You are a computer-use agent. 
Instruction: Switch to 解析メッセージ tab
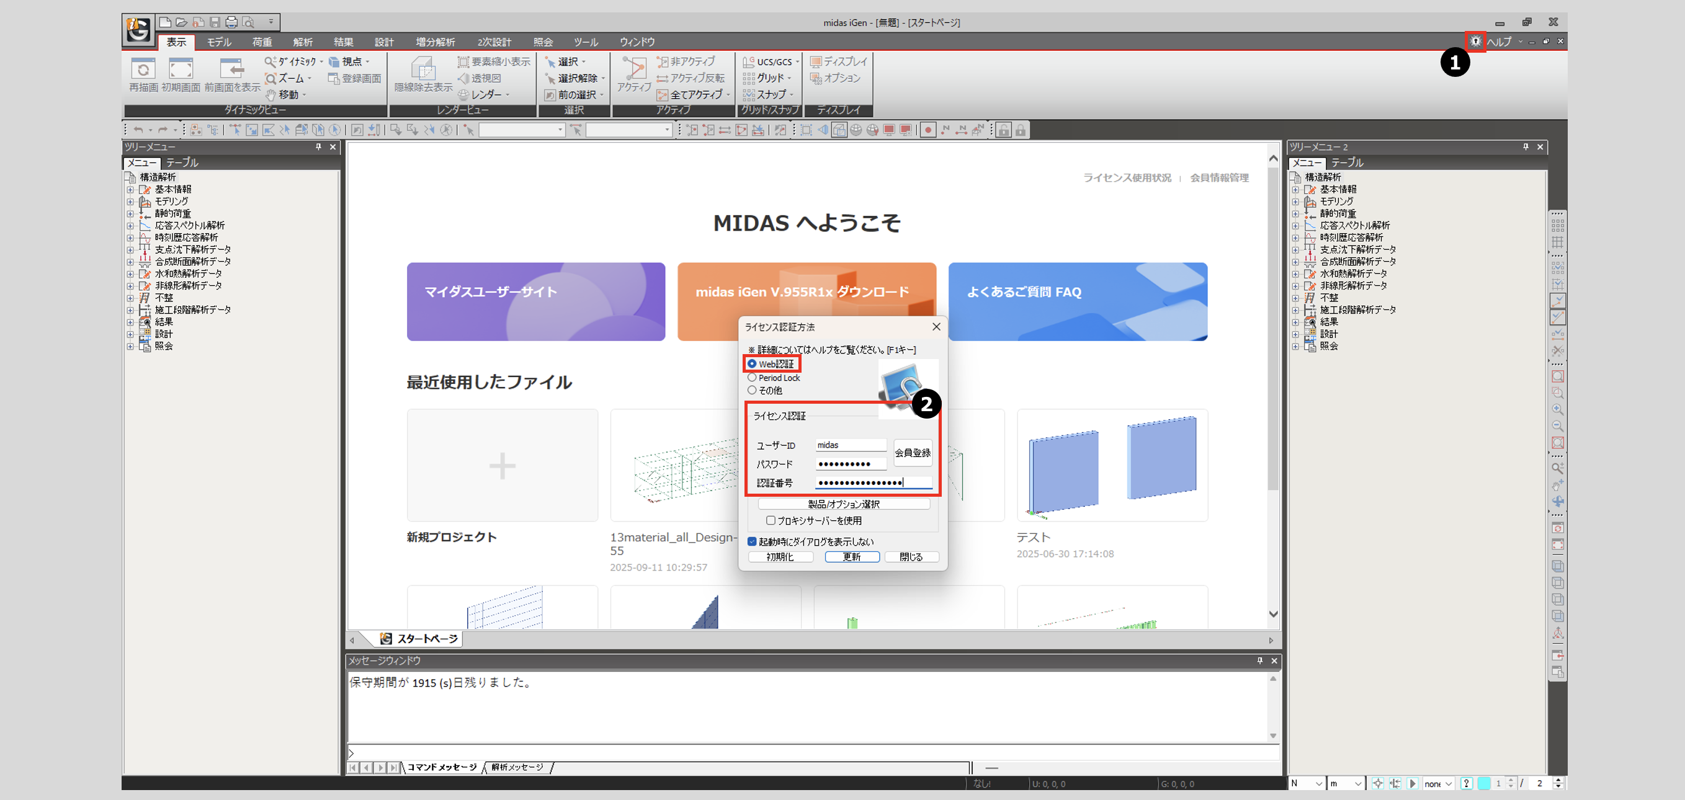(517, 767)
